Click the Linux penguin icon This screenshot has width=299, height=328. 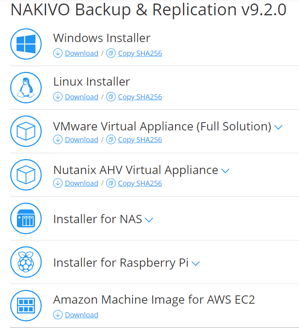pyautogui.click(x=26, y=88)
